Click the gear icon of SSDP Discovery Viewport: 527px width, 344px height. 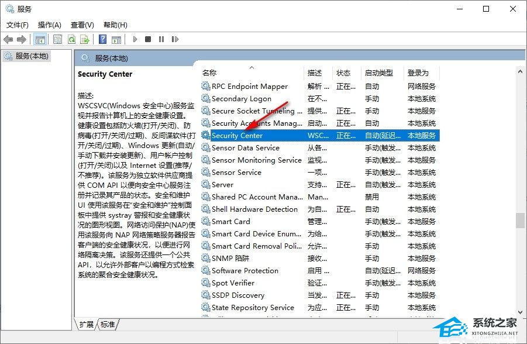click(x=206, y=295)
